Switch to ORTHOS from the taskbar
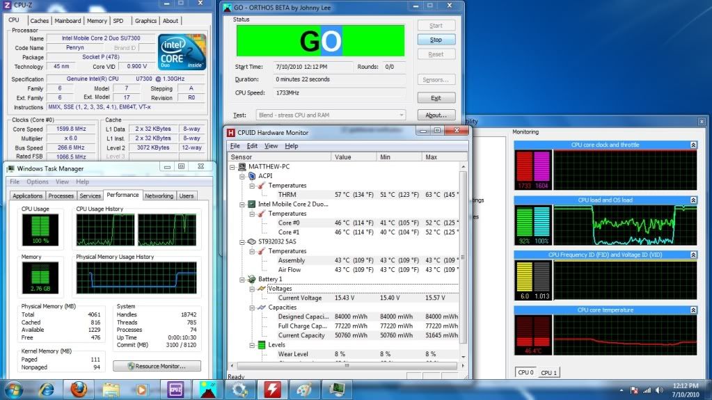The image size is (712, 400). click(x=208, y=390)
